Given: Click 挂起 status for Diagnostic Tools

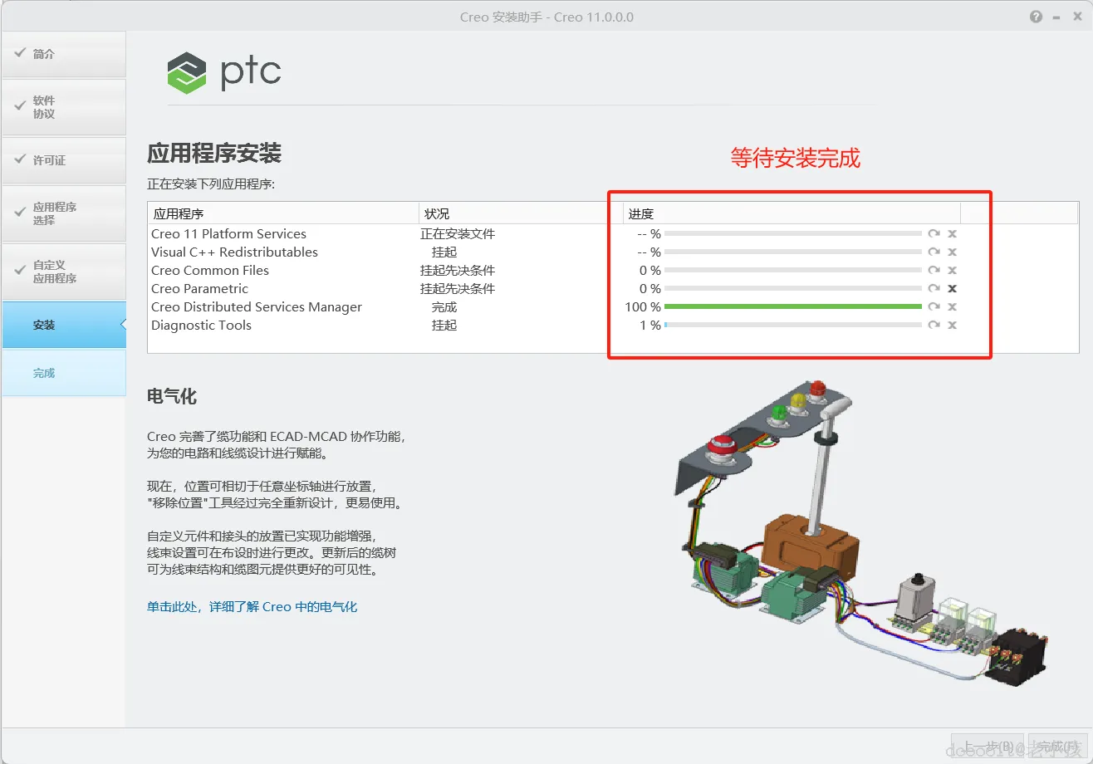Looking at the screenshot, I should [x=444, y=326].
